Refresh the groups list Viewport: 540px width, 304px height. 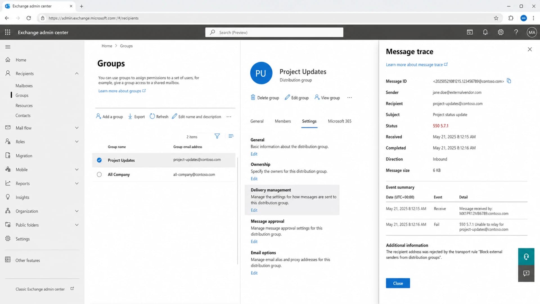point(159,117)
